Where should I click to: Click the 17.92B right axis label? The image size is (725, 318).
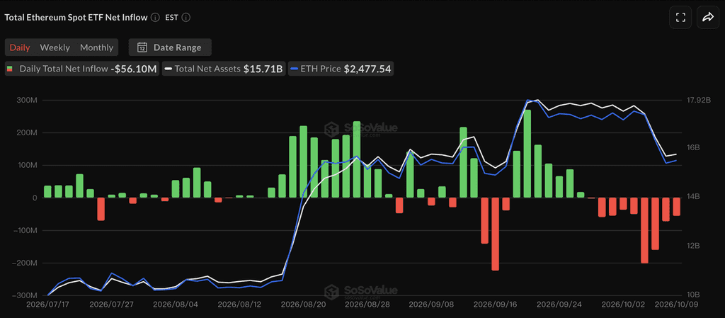click(x=697, y=101)
